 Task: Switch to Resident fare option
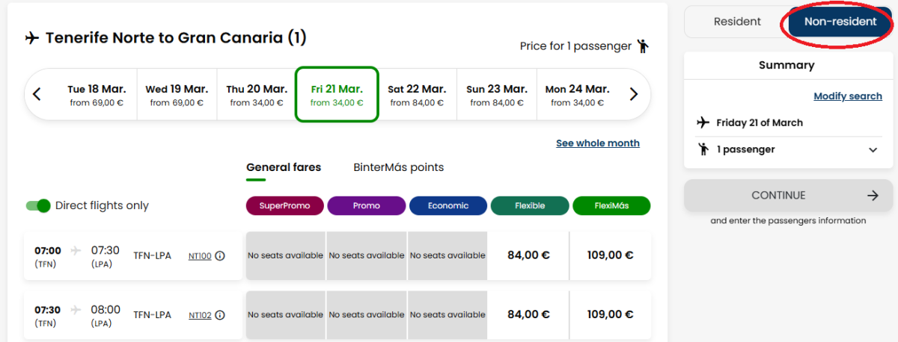pyautogui.click(x=737, y=22)
